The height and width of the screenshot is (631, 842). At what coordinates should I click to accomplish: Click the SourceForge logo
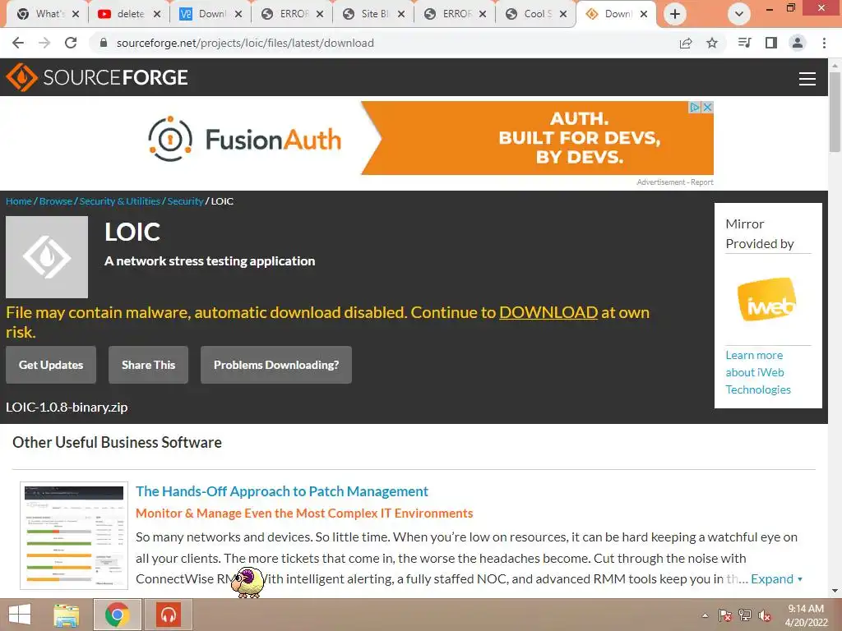(97, 77)
